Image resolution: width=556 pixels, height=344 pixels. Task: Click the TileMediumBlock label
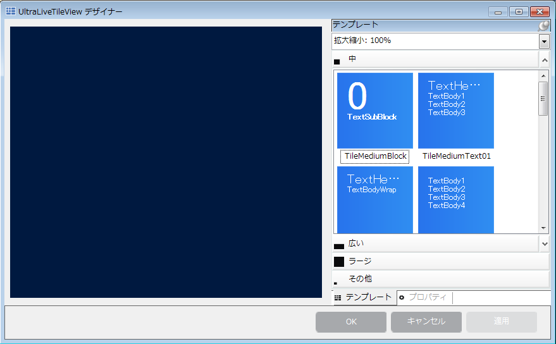[x=375, y=156]
